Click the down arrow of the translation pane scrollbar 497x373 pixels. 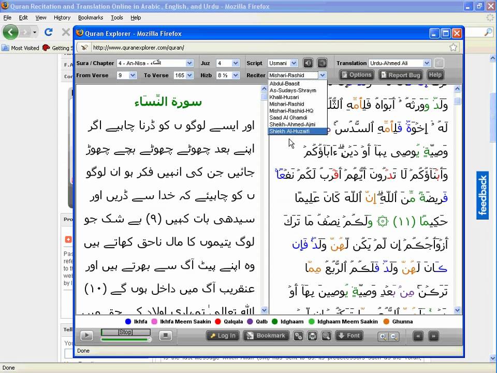tap(264, 310)
